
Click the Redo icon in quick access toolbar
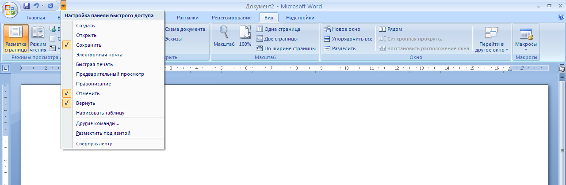tap(50, 6)
